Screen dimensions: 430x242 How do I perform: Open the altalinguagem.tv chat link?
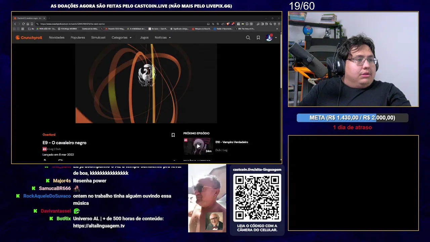(x=99, y=226)
